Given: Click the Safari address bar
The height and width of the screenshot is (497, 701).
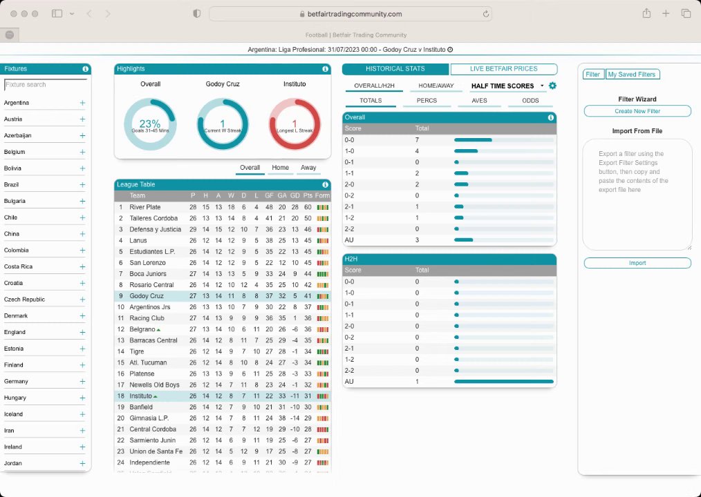Looking at the screenshot, I should (x=350, y=14).
